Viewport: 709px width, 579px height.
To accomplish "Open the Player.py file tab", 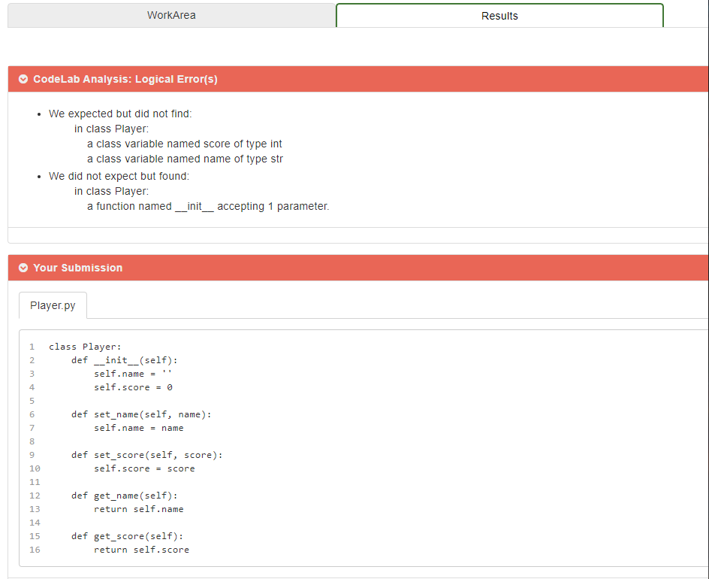I will pyautogui.click(x=53, y=305).
